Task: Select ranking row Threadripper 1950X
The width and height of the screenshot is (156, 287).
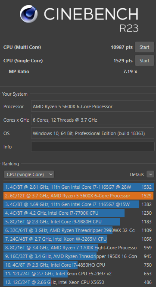Action: 78,256
